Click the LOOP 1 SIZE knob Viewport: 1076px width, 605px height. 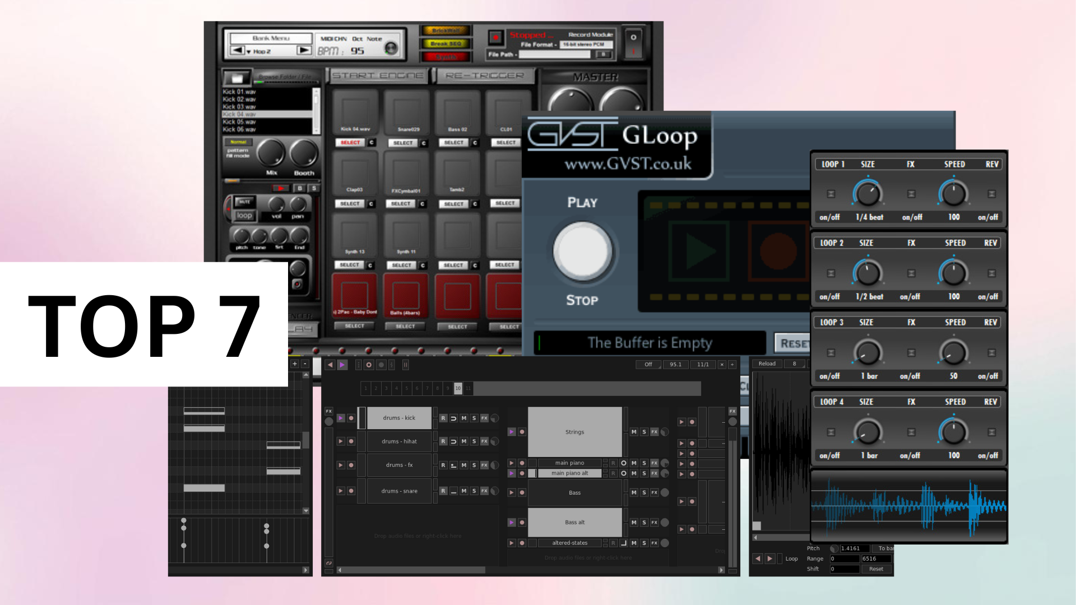868,194
